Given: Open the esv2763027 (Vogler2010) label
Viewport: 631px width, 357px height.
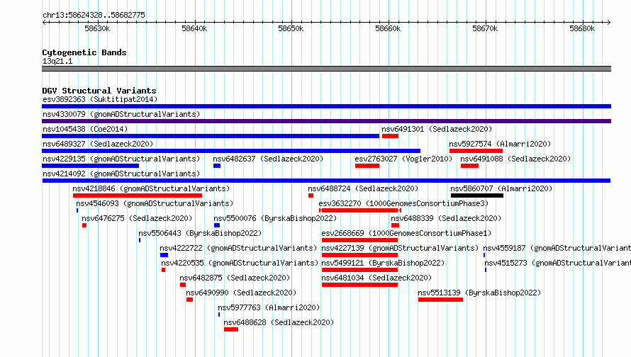Looking at the screenshot, I should pyautogui.click(x=403, y=159).
